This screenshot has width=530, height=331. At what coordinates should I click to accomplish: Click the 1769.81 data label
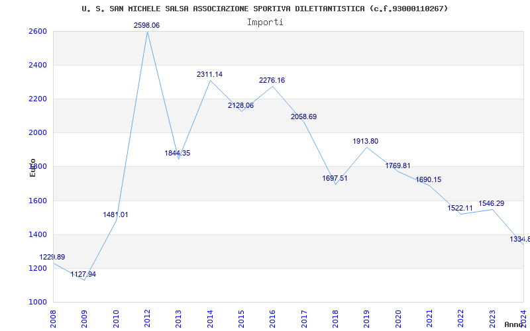click(397, 165)
